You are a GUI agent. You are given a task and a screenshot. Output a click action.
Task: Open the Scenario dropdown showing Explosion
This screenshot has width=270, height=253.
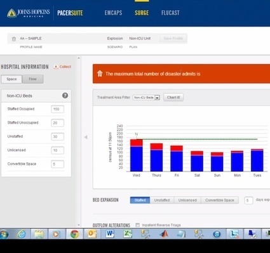(115, 39)
